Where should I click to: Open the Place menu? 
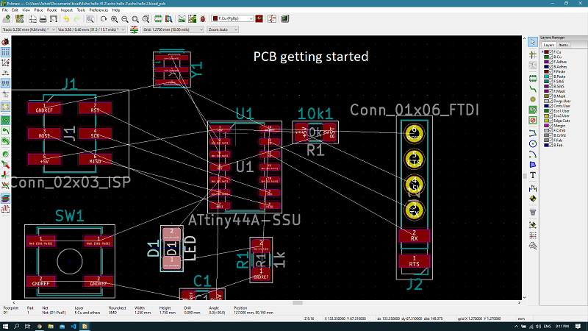(38, 10)
